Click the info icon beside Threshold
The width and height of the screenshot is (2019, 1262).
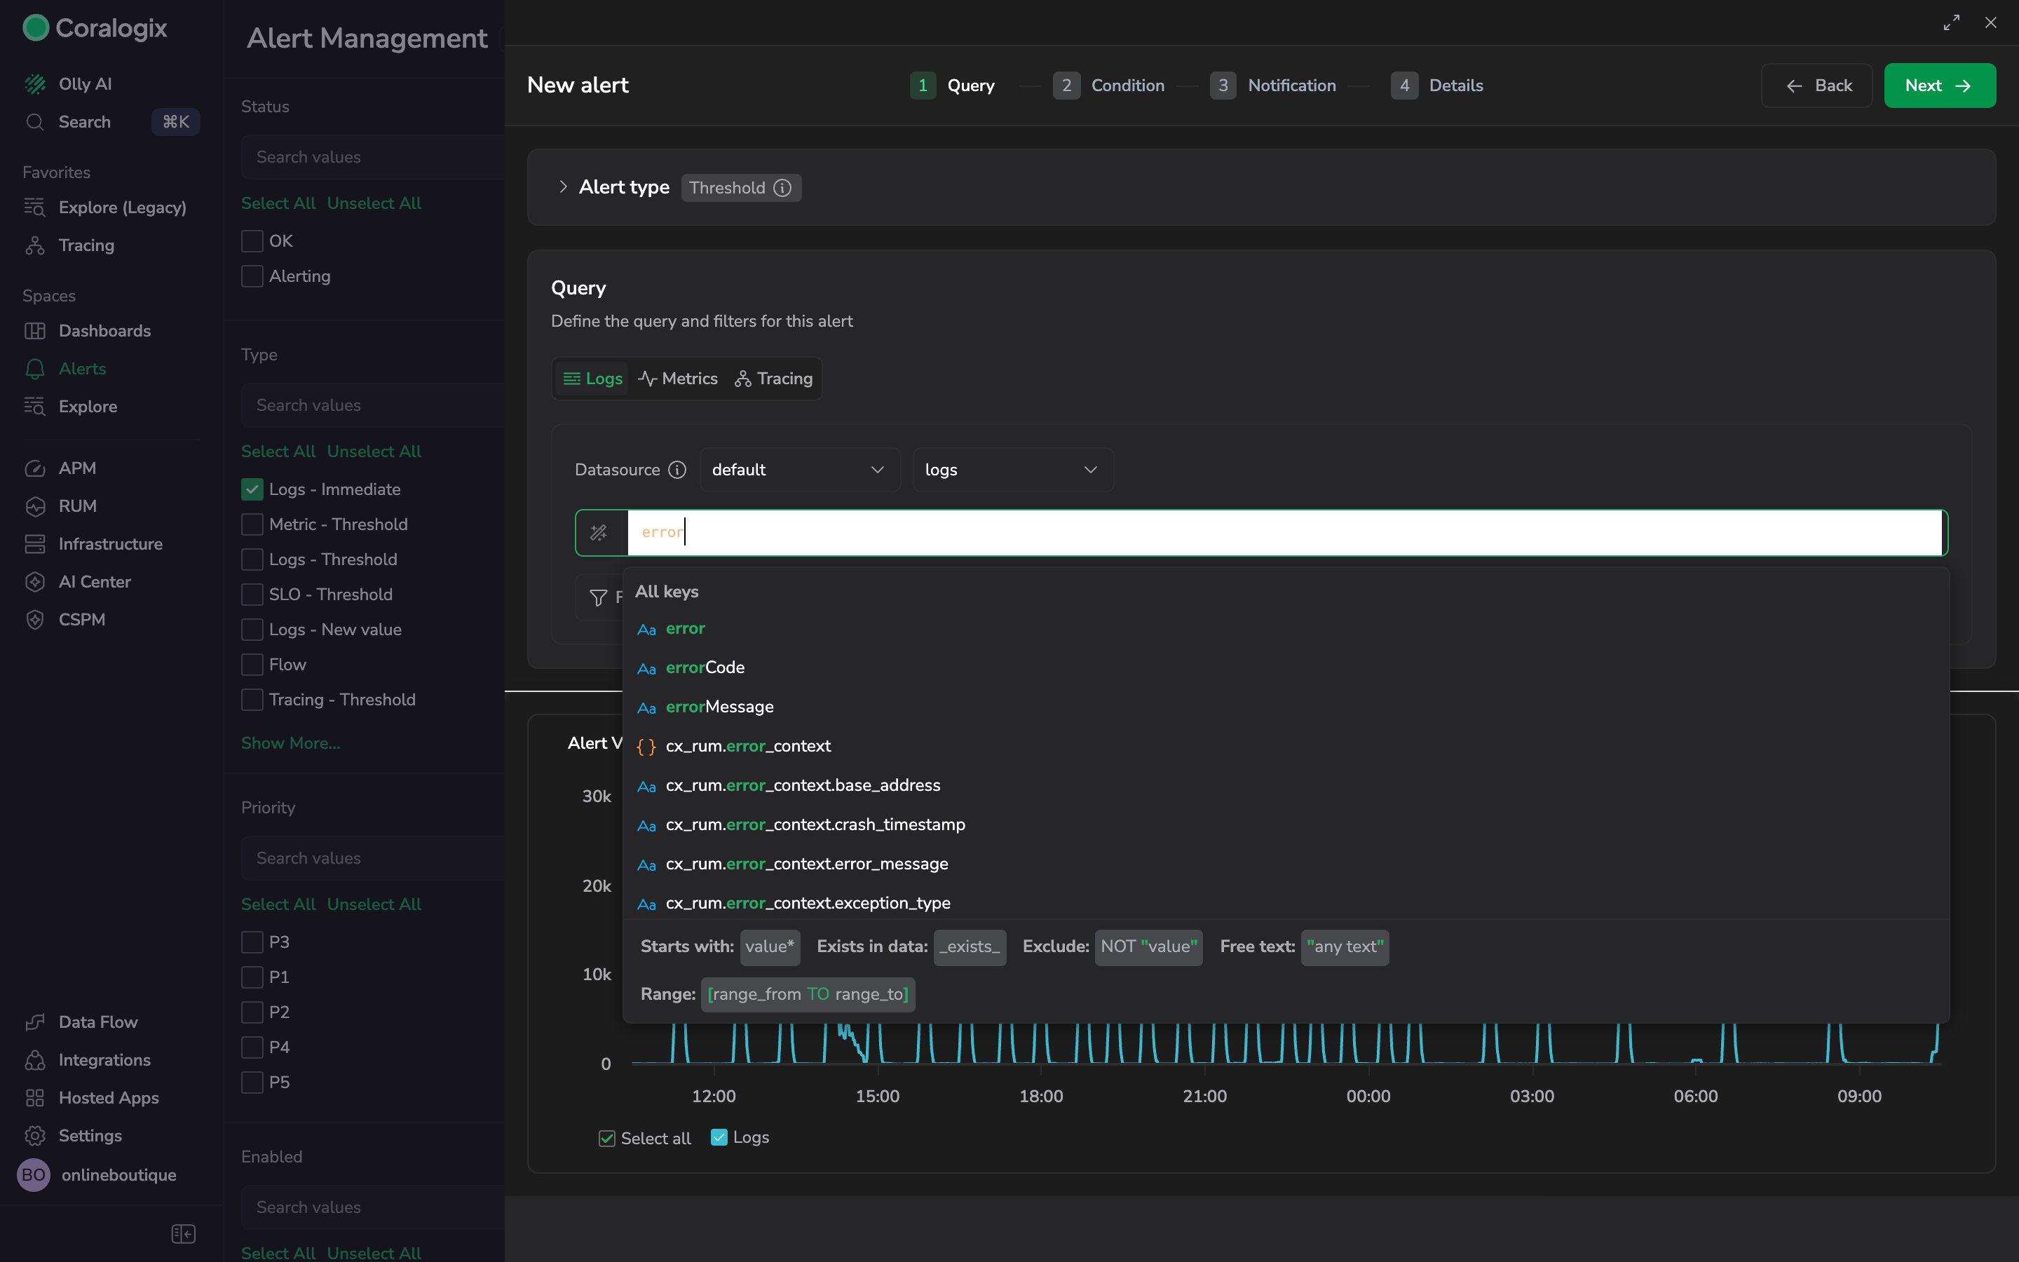[782, 188]
